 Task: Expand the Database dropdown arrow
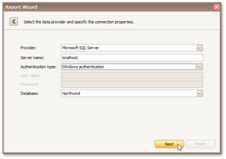coord(199,93)
